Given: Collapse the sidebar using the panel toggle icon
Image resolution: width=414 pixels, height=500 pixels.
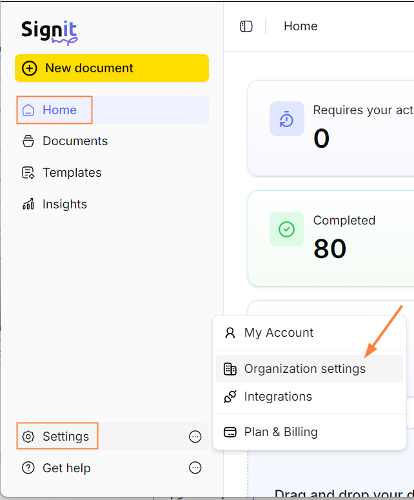Looking at the screenshot, I should pyautogui.click(x=246, y=26).
